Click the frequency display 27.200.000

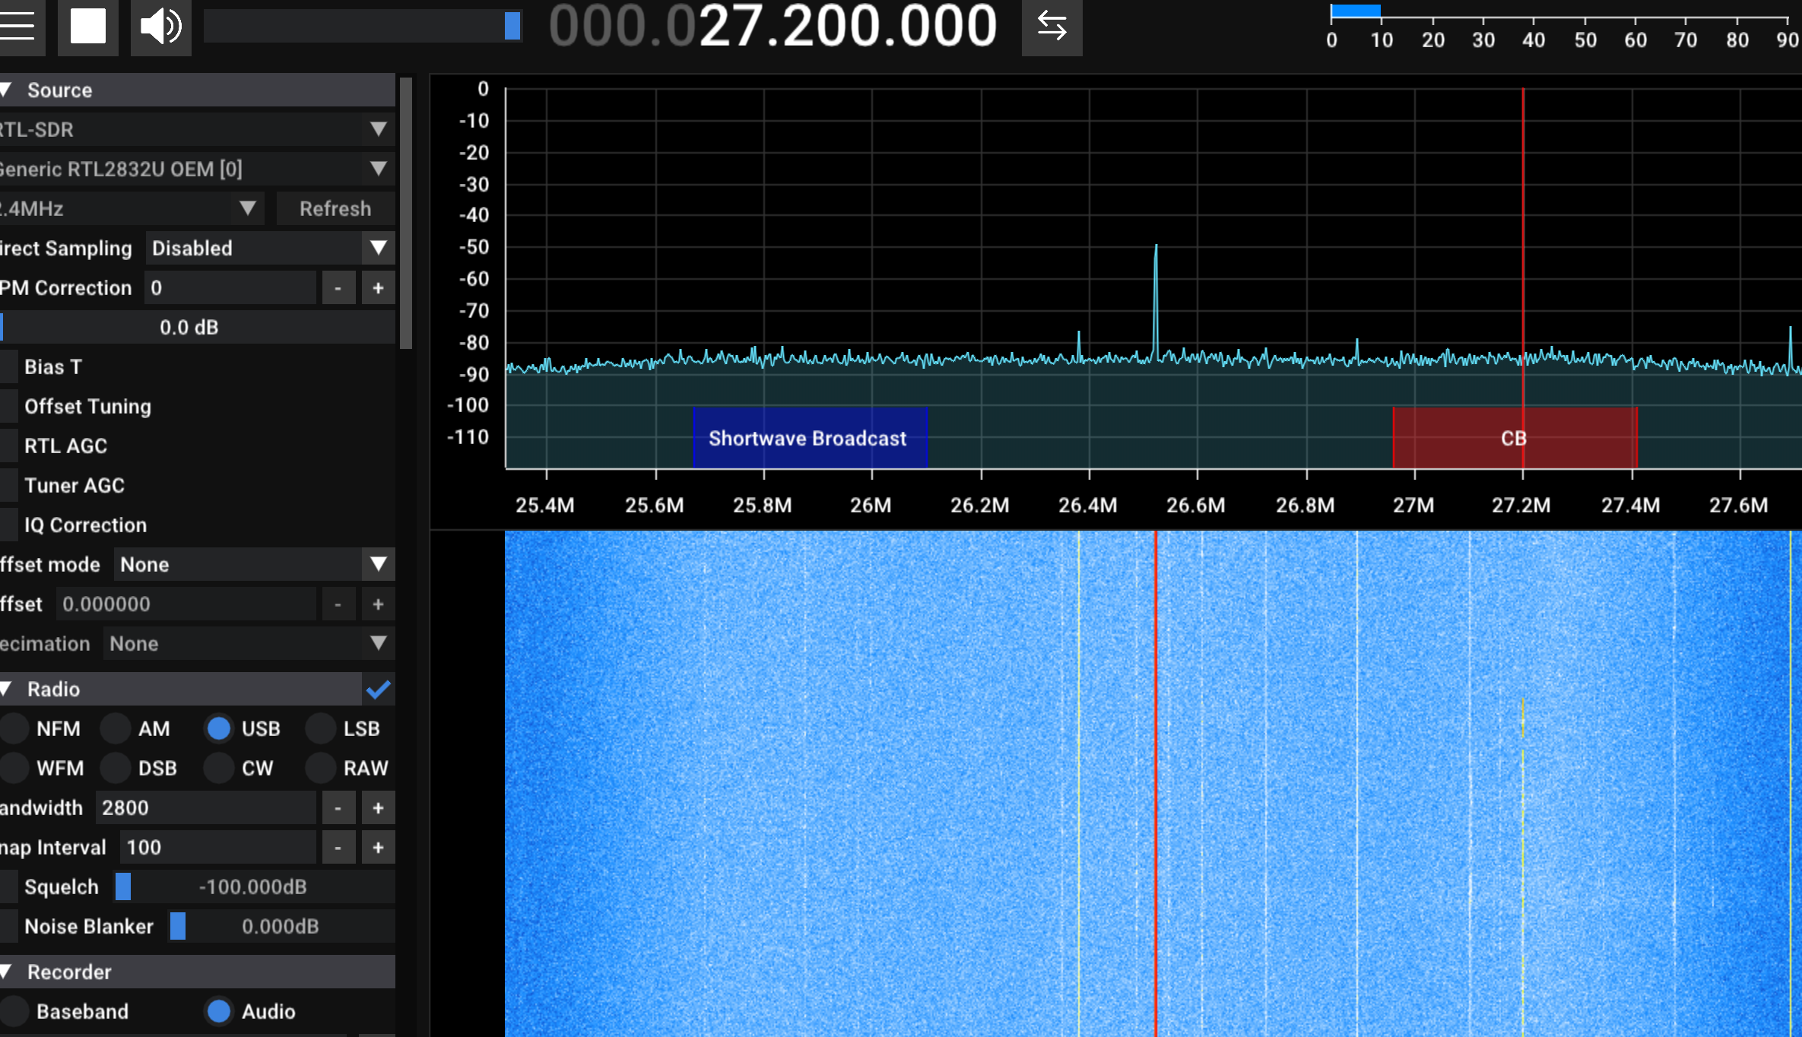tap(773, 27)
